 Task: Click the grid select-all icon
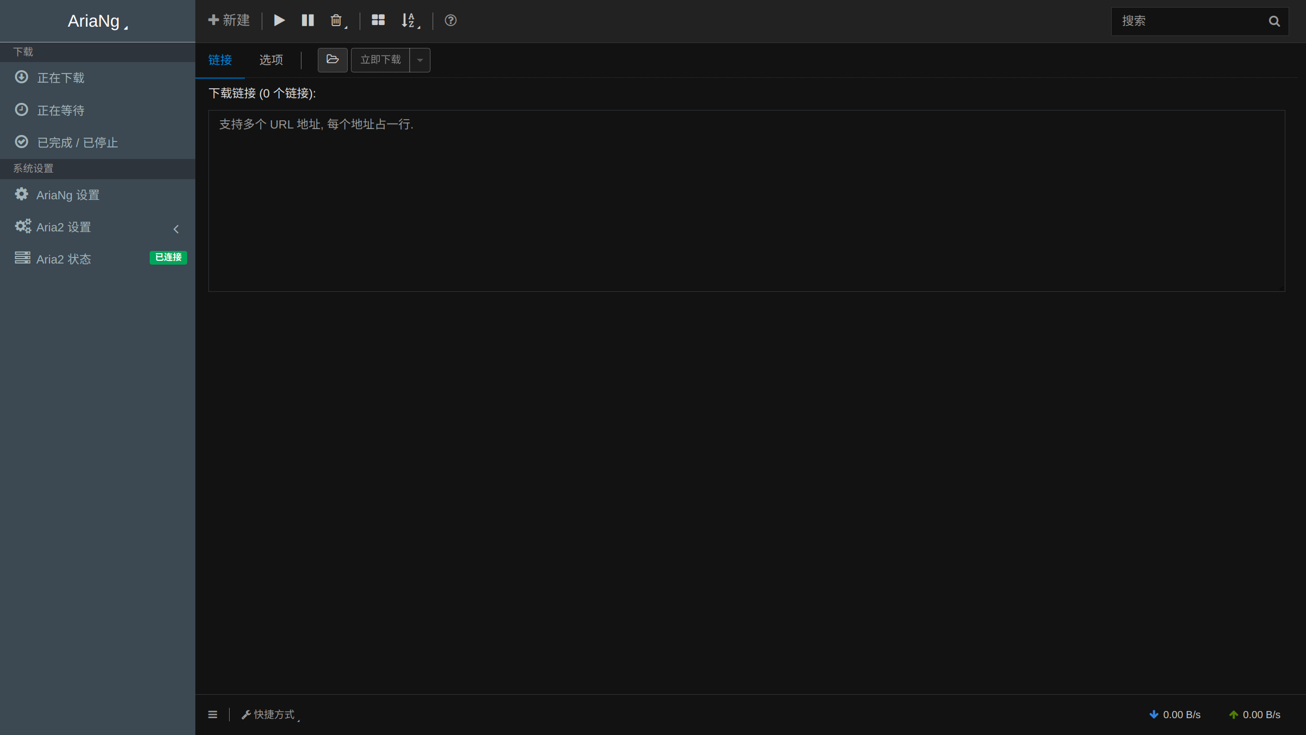coord(378,21)
